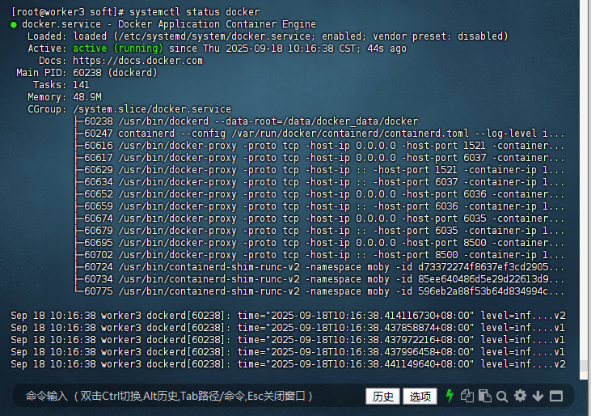
Task: Click the https://docs.docker.com docs URL
Action: point(137,61)
